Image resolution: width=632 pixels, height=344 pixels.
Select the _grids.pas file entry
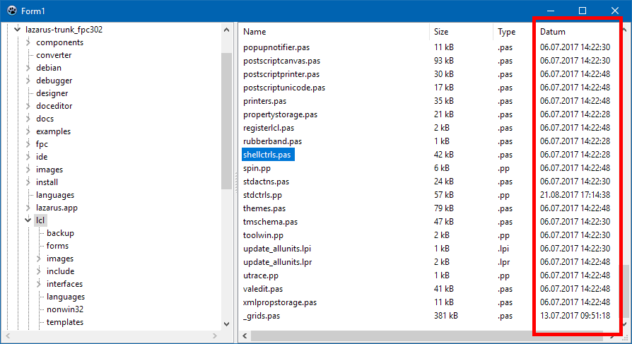coord(261,316)
